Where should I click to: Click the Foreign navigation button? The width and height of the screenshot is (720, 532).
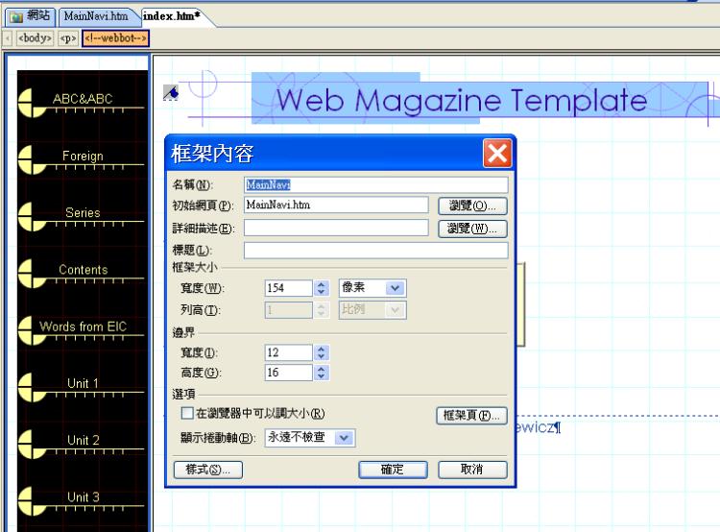pos(83,157)
